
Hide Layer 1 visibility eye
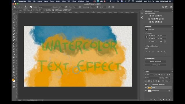coord(146,88)
